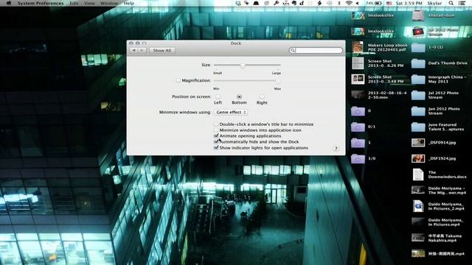
Task: Select Right dock position
Action: point(262,96)
